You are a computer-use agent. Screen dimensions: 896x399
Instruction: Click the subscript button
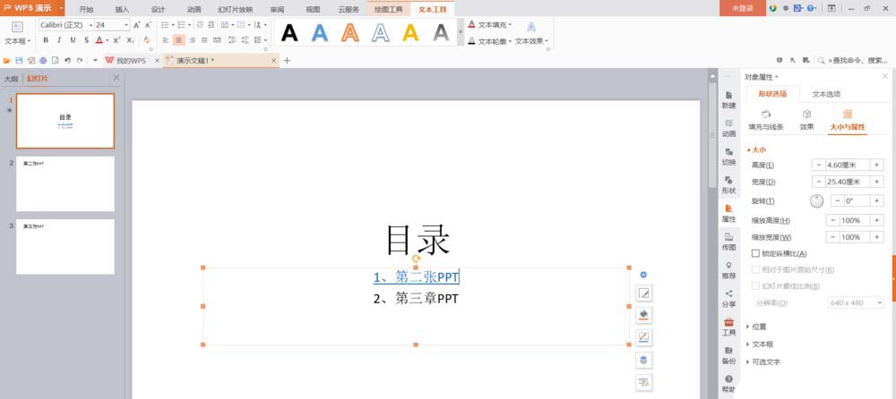(130, 40)
